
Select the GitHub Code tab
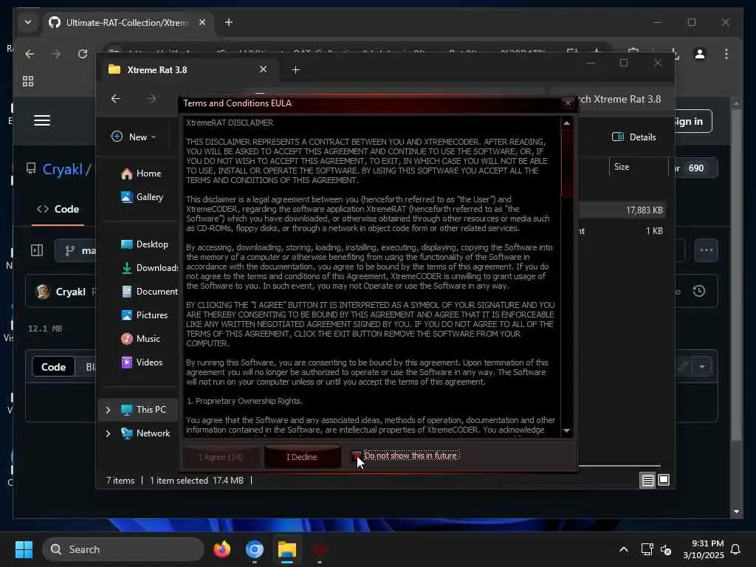pyautogui.click(x=58, y=209)
